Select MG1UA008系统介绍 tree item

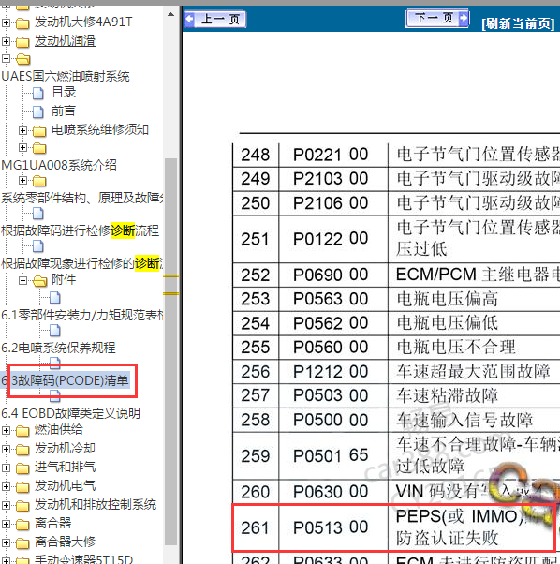pos(59,165)
